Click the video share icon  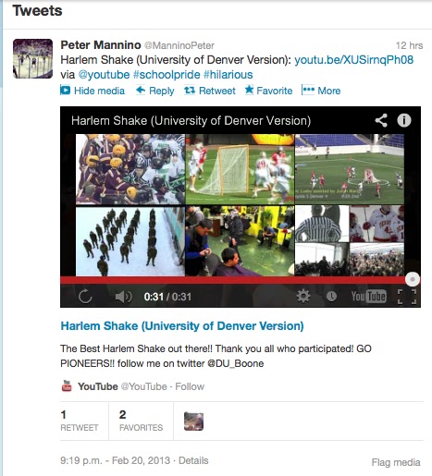click(381, 120)
